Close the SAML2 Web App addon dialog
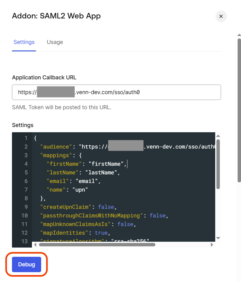 click(x=221, y=16)
